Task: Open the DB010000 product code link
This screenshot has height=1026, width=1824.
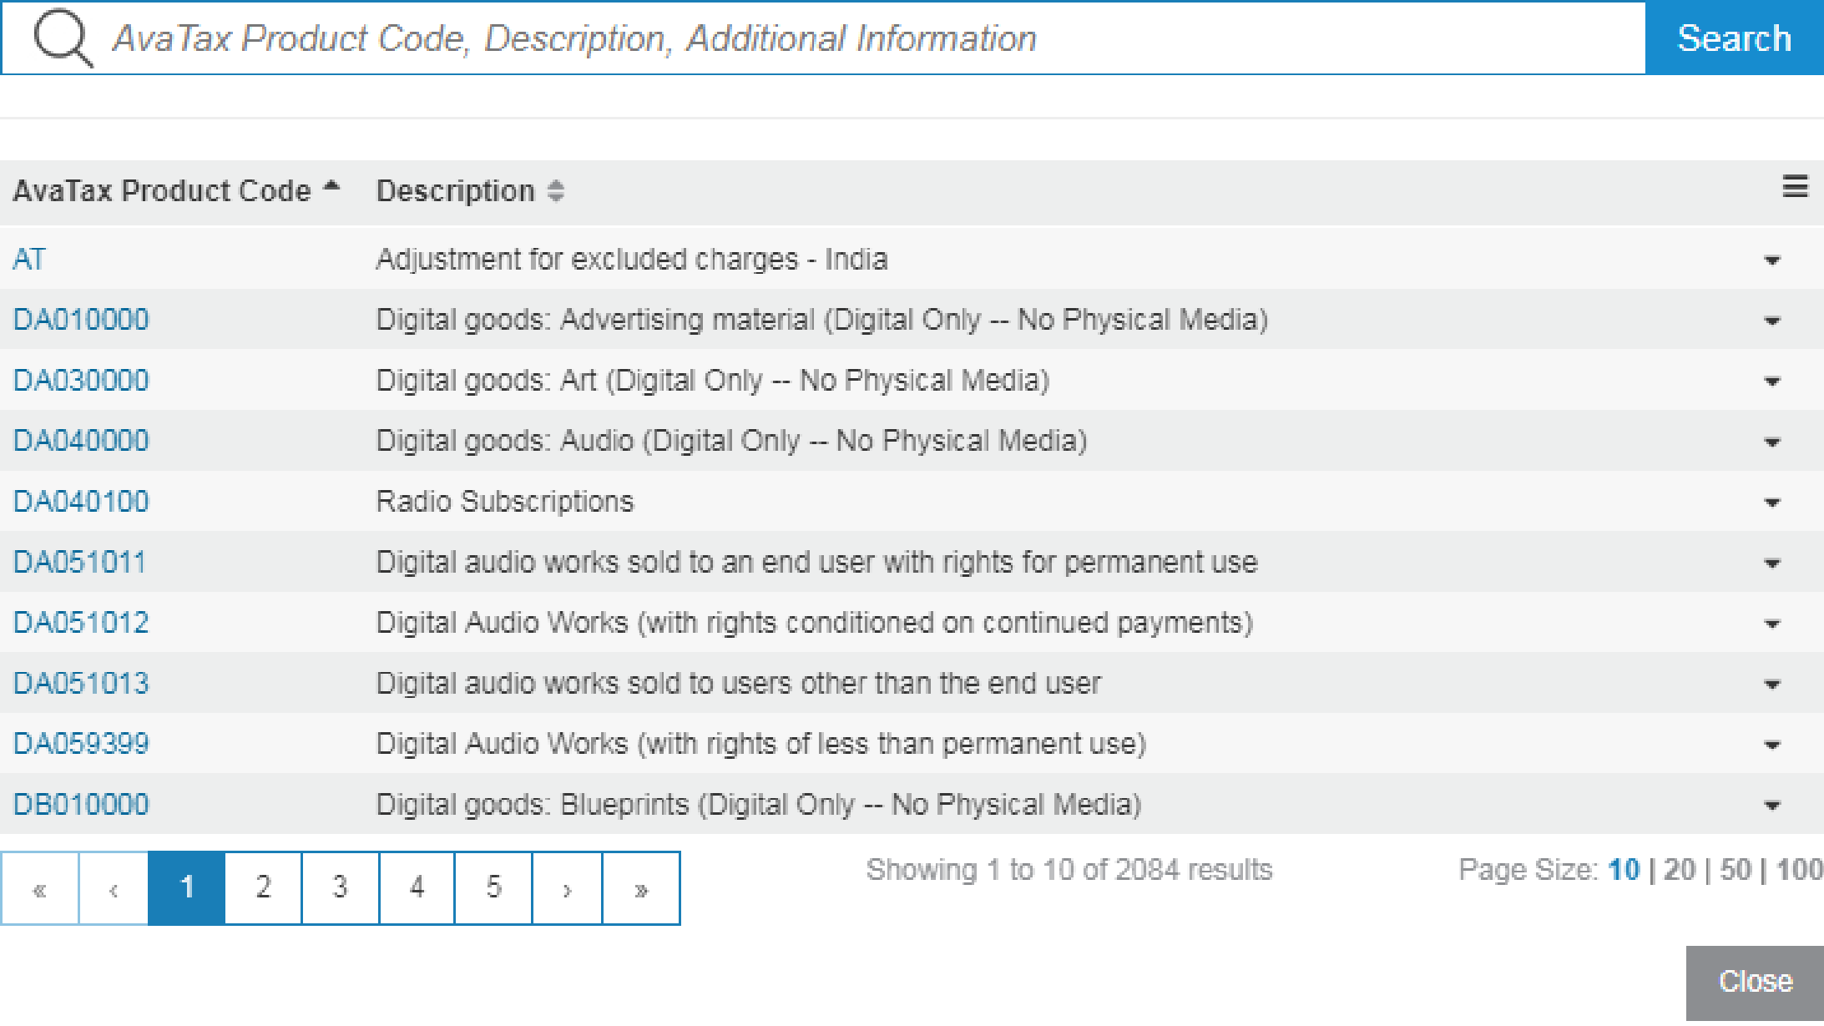Action: 81,805
